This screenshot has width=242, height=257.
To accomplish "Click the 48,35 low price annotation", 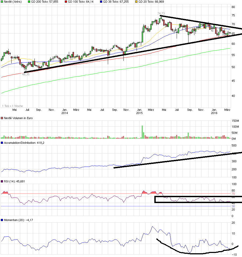I will click(26, 74).
